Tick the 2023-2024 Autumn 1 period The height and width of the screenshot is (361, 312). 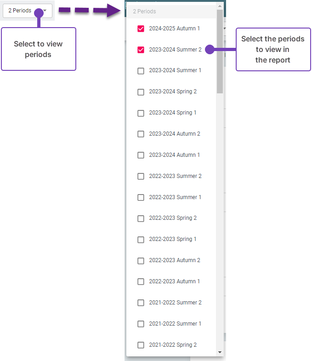(141, 155)
